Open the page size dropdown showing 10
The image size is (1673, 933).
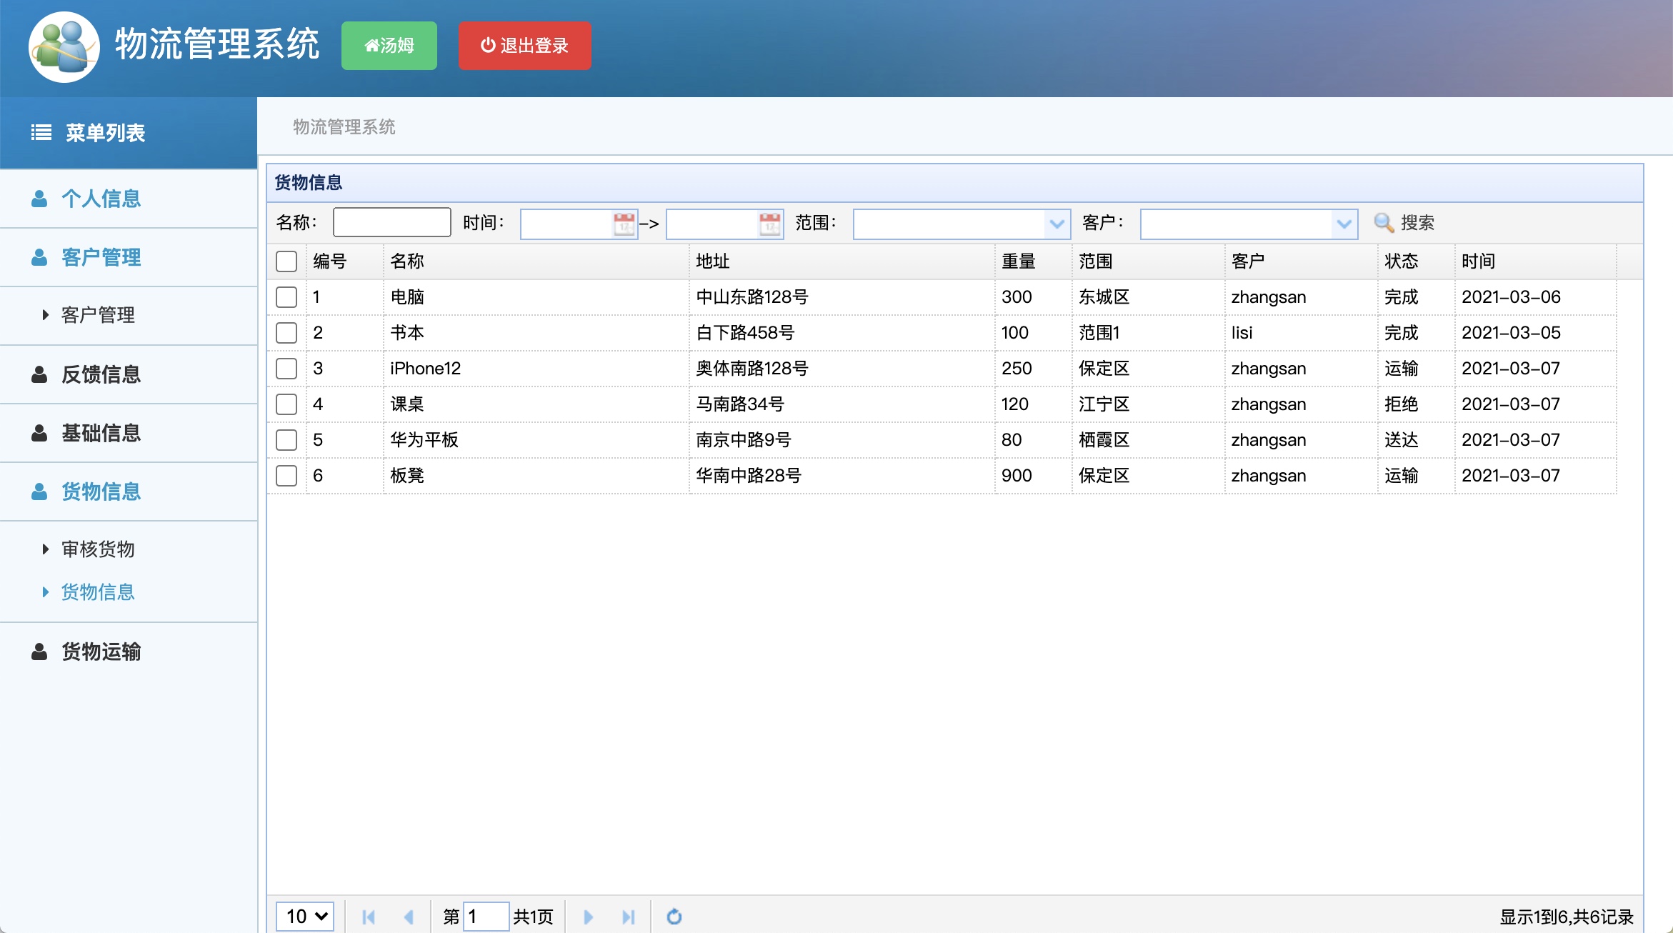point(304,915)
